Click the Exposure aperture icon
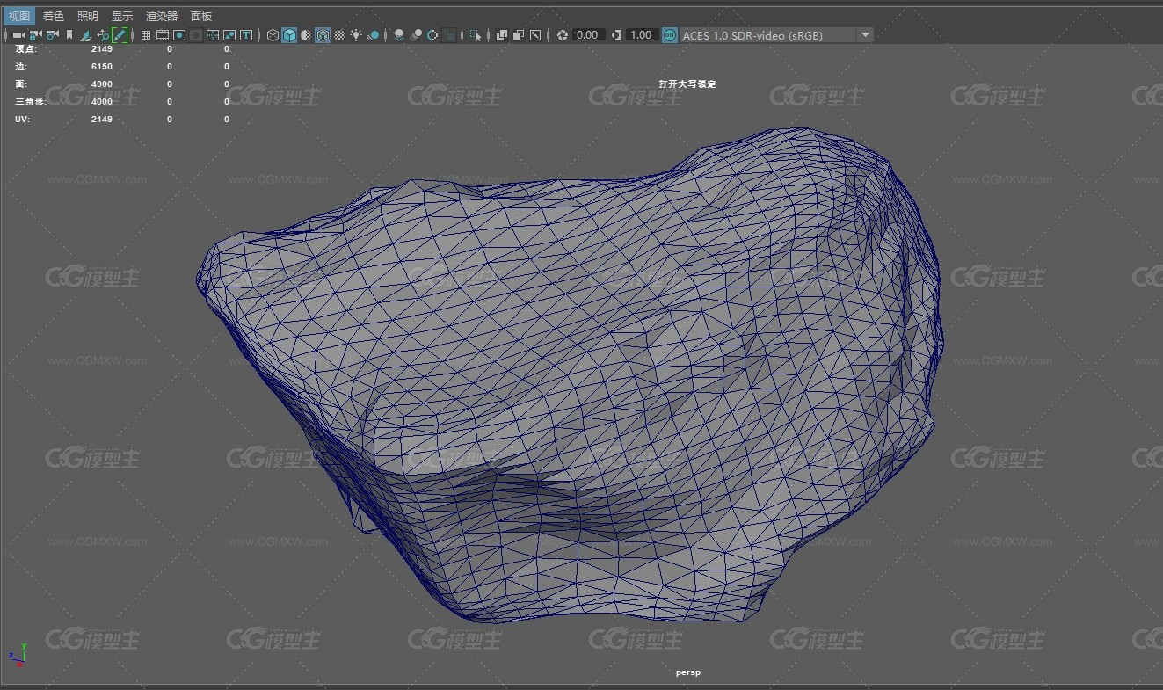 click(563, 35)
